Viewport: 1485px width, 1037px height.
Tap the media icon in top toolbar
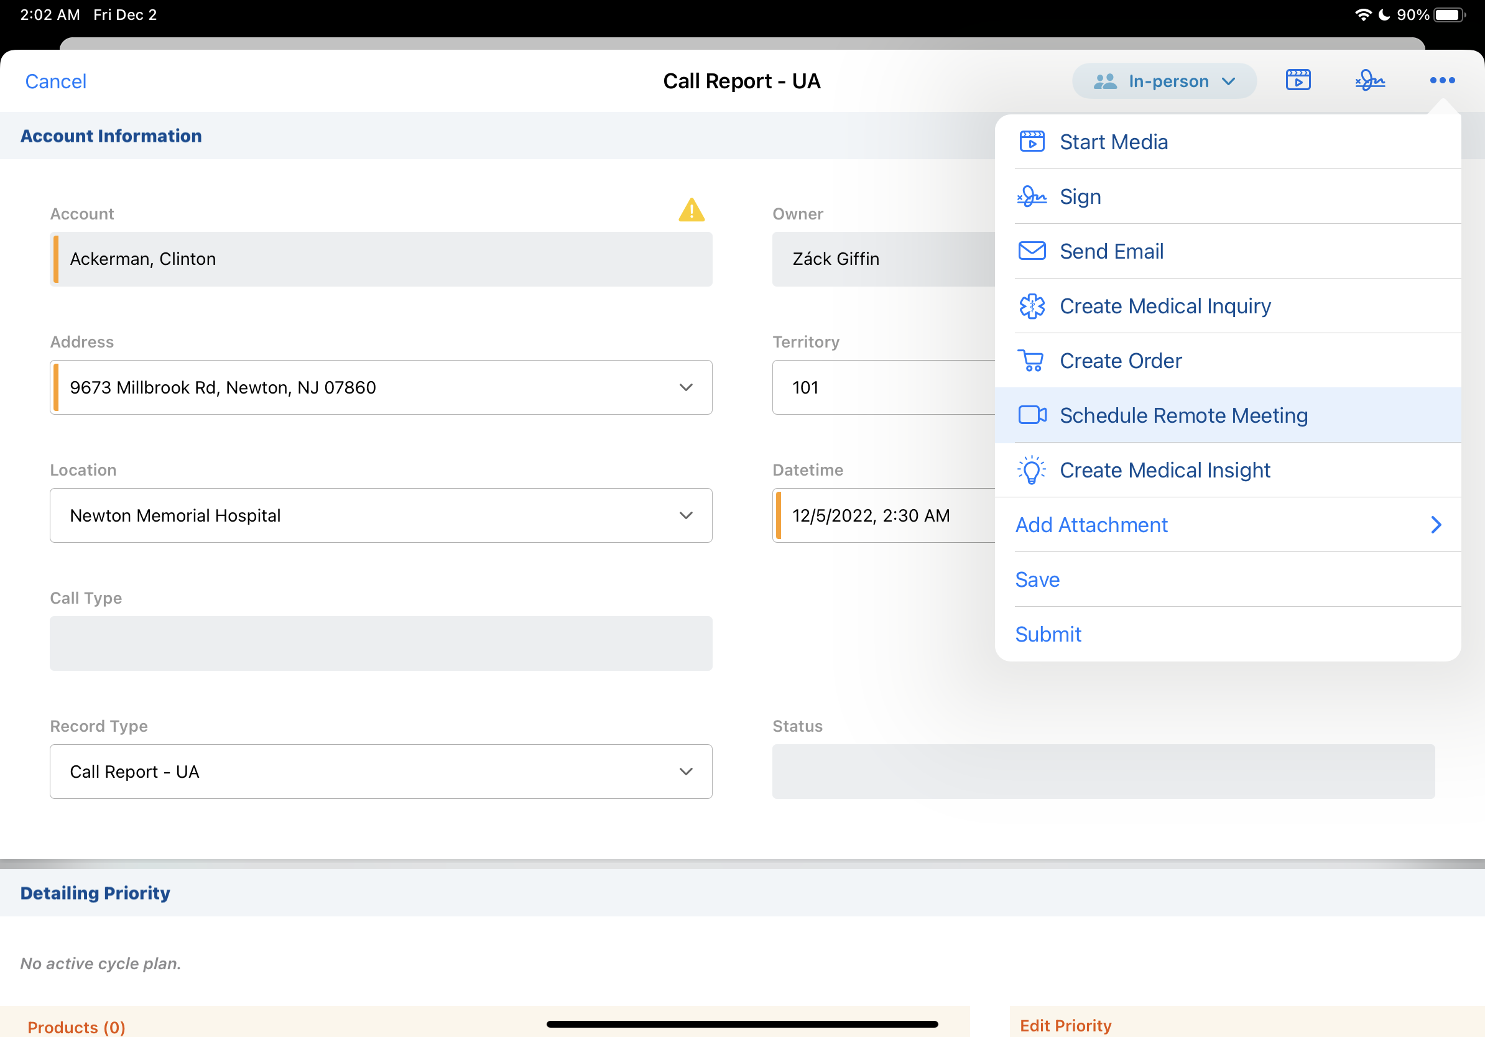(1297, 80)
